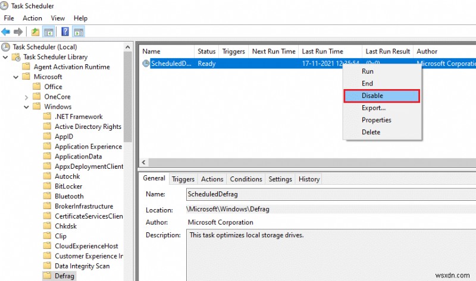Sort by the Last Run Time column header
This screenshot has height=281, width=476.
point(330,52)
